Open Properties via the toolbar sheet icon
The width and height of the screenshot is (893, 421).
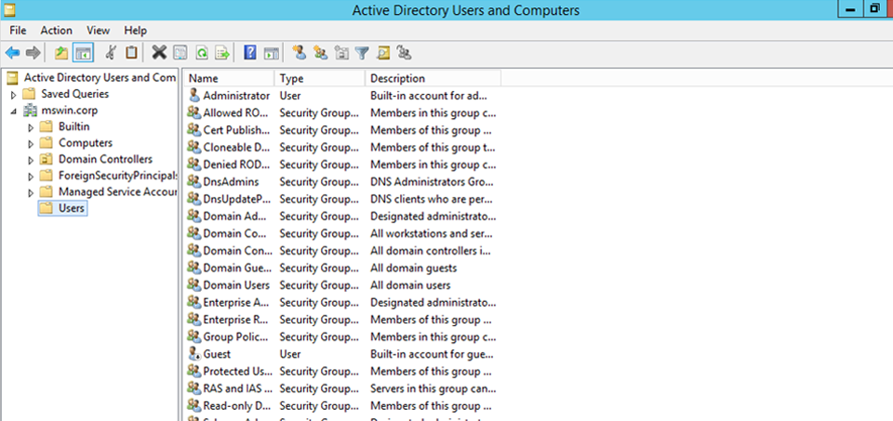pos(180,54)
